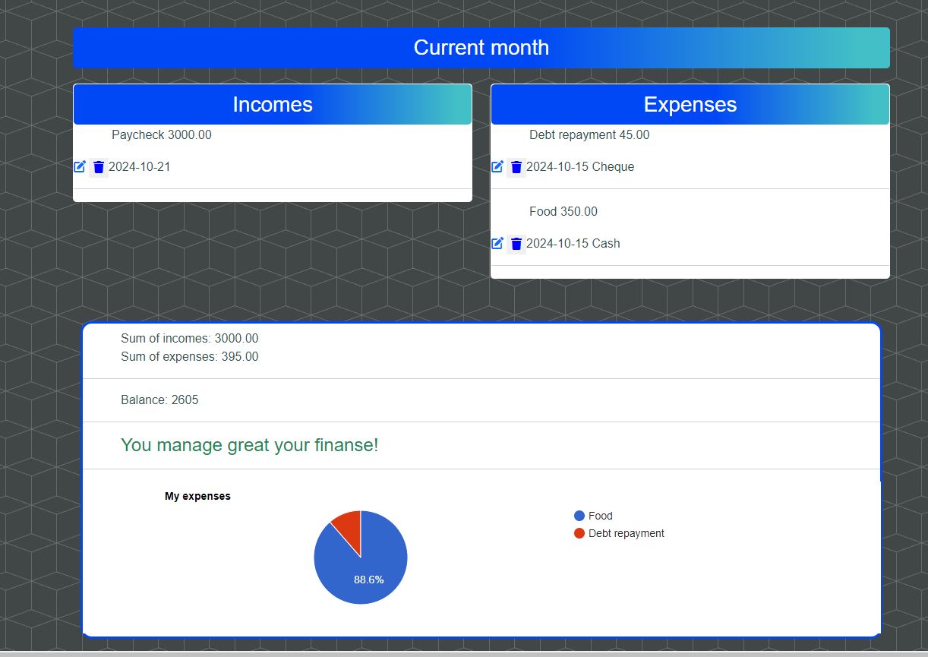Click the Sum of expenses text
928x657 pixels.
pyautogui.click(x=189, y=357)
